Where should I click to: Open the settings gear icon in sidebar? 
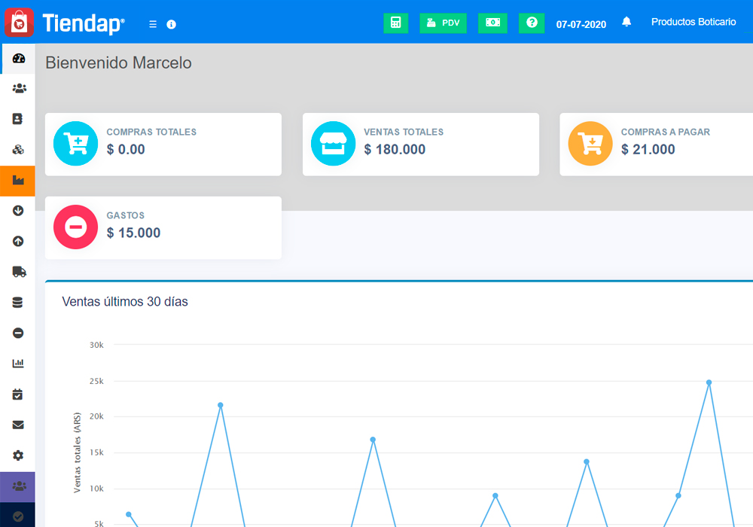18,455
